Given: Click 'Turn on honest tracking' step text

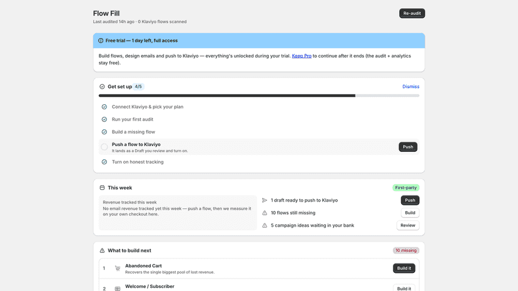Looking at the screenshot, I should [x=138, y=162].
